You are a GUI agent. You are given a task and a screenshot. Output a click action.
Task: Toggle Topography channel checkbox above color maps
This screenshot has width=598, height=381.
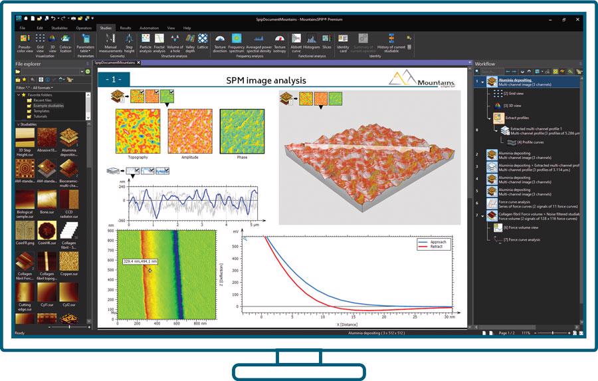click(x=142, y=92)
